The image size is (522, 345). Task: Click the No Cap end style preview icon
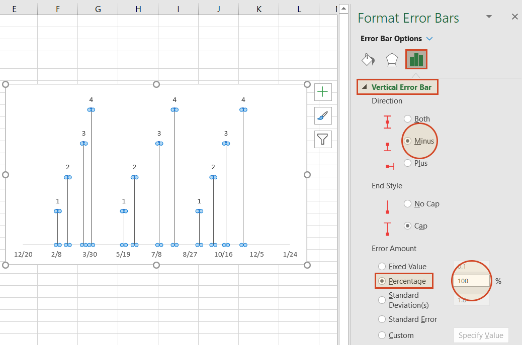[388, 206]
